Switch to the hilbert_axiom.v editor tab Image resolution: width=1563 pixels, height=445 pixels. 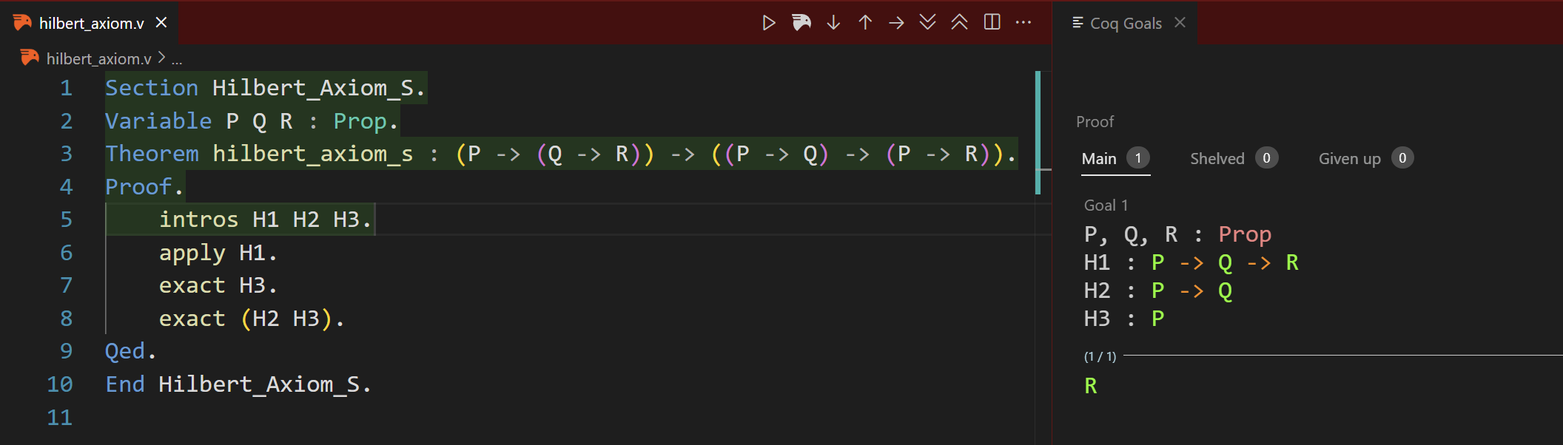coord(91,24)
